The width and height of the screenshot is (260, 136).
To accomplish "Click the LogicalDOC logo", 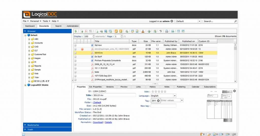I will point(40,14).
